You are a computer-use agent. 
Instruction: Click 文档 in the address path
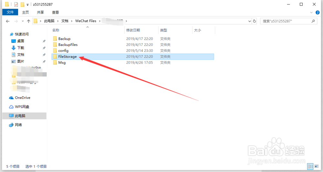(65, 21)
